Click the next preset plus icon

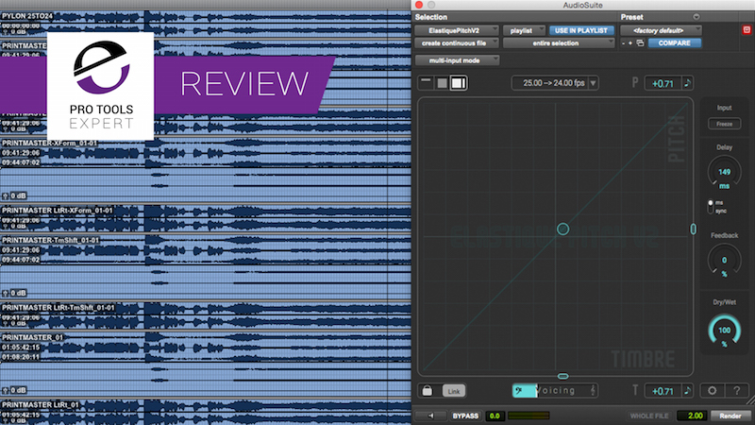point(630,43)
